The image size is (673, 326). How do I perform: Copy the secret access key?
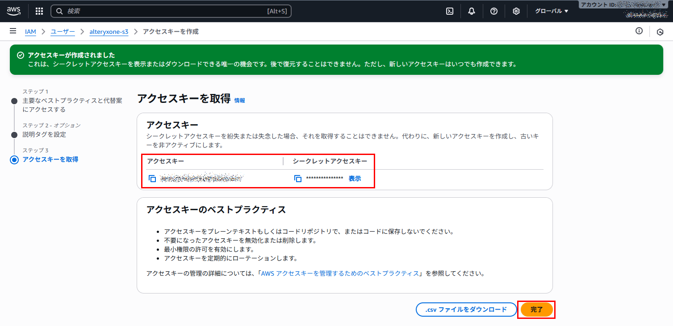click(298, 179)
